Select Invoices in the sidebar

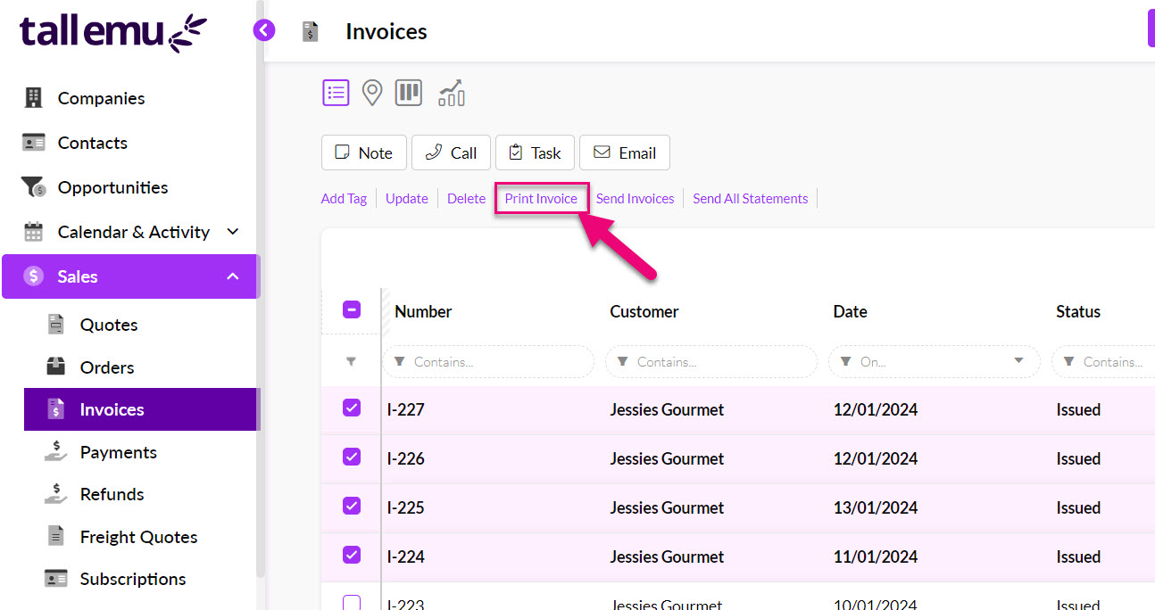pyautogui.click(x=140, y=409)
